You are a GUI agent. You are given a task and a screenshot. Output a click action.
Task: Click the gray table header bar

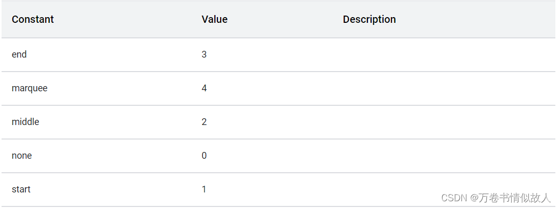click(278, 19)
